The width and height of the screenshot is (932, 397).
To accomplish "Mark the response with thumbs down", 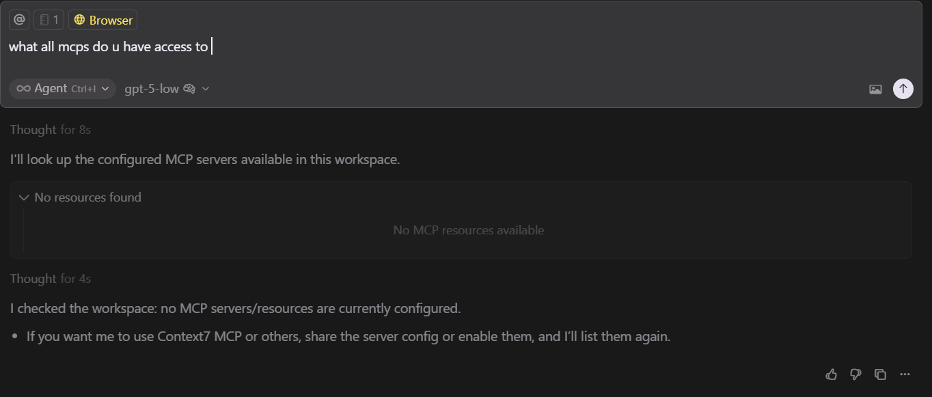I will pyautogui.click(x=855, y=374).
